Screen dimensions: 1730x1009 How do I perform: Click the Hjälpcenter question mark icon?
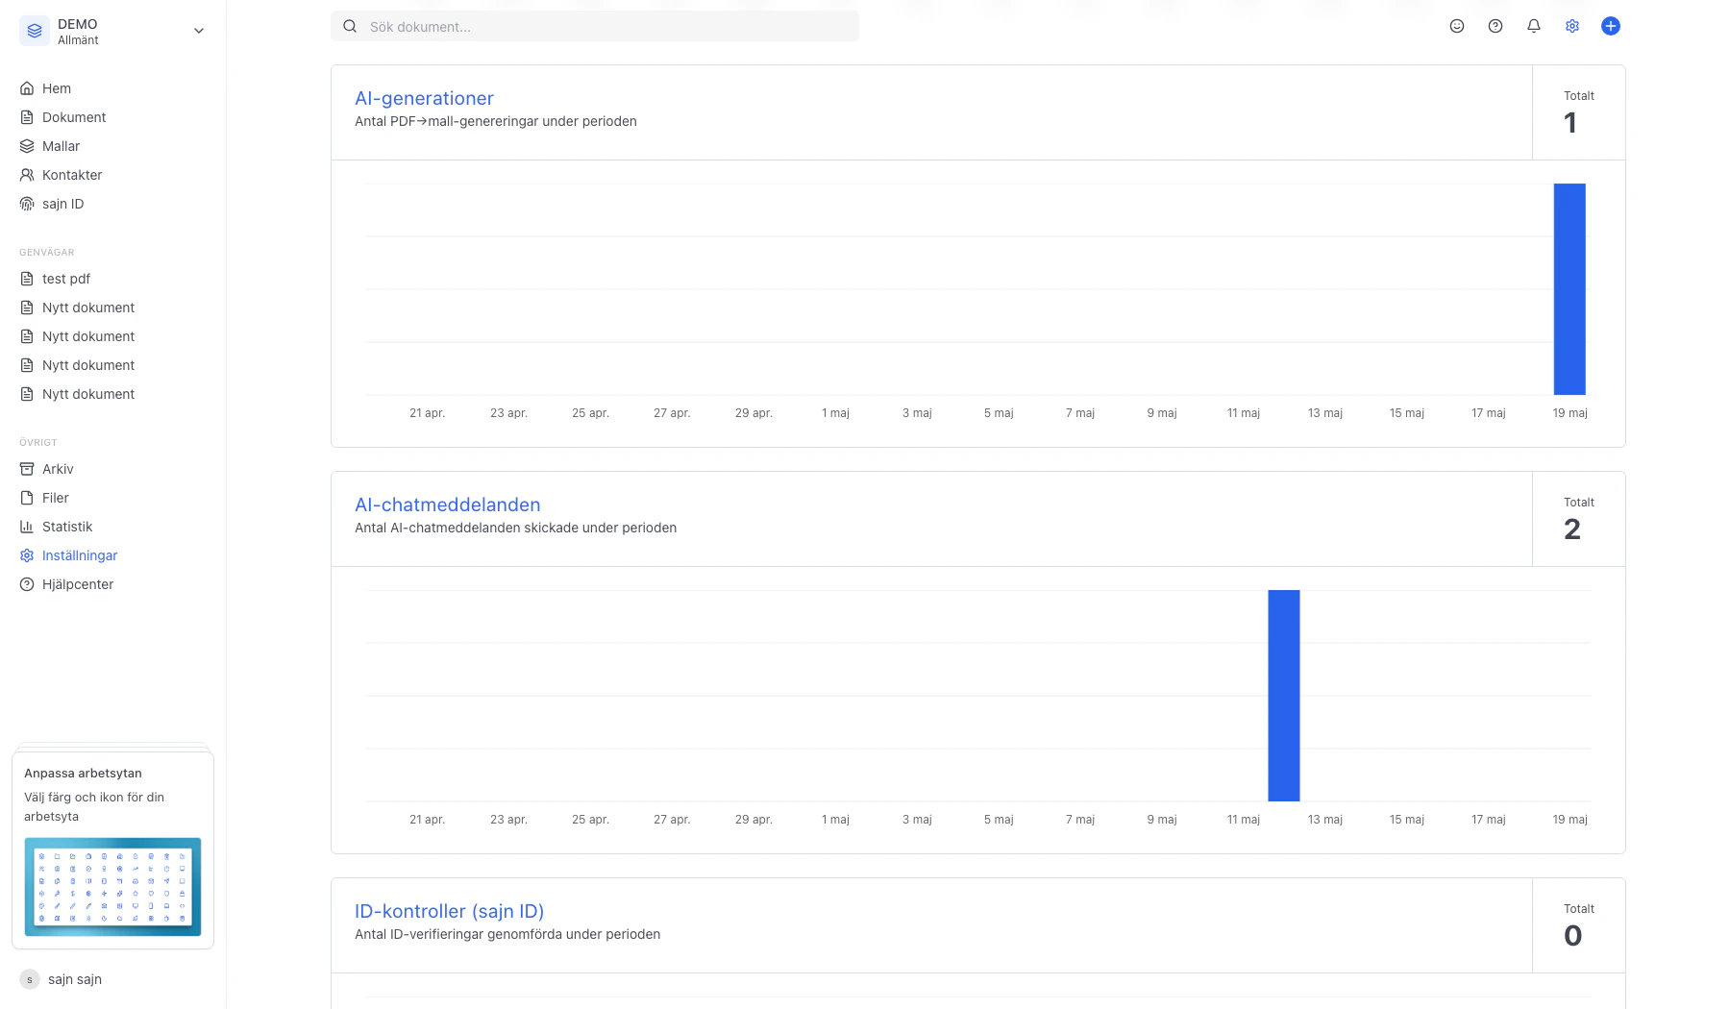point(27,584)
